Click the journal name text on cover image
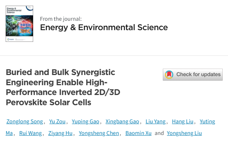The image size is (228, 141). point(14,11)
